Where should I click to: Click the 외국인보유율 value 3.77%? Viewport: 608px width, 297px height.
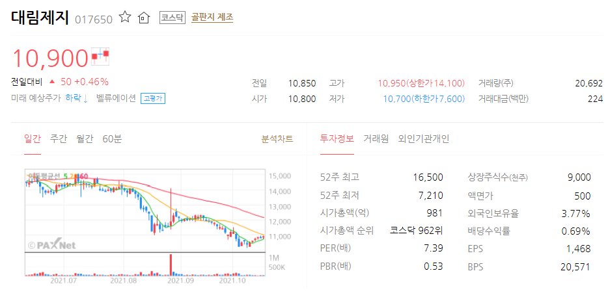(576, 213)
